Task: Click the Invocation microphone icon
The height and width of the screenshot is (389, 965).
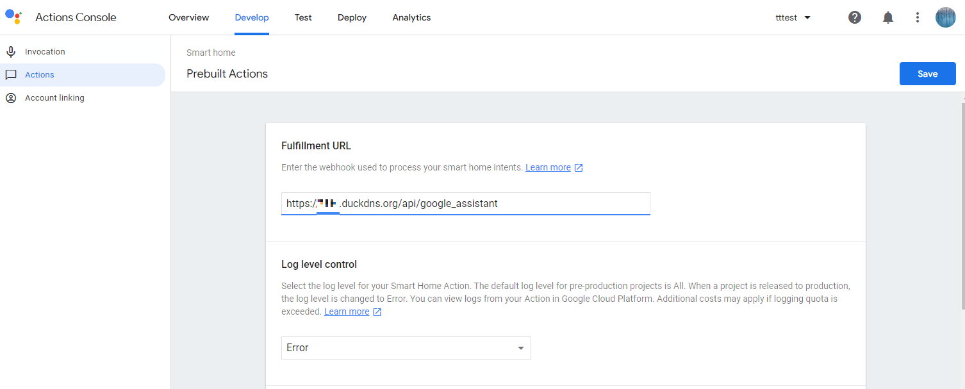Action: 11,52
